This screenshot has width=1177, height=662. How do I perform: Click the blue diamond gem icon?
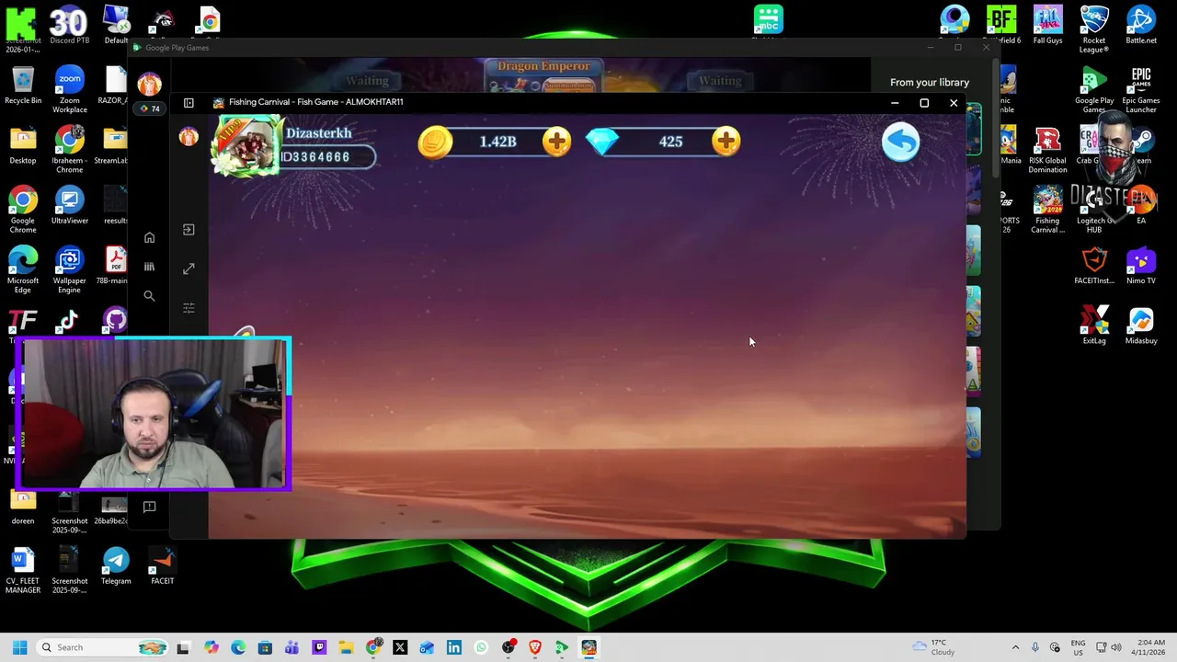tap(603, 142)
